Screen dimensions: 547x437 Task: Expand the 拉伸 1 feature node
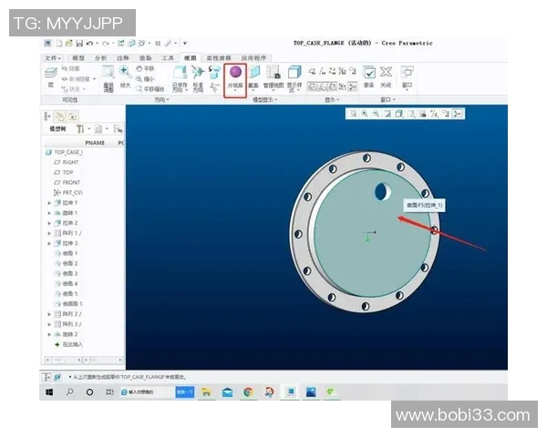(49, 202)
